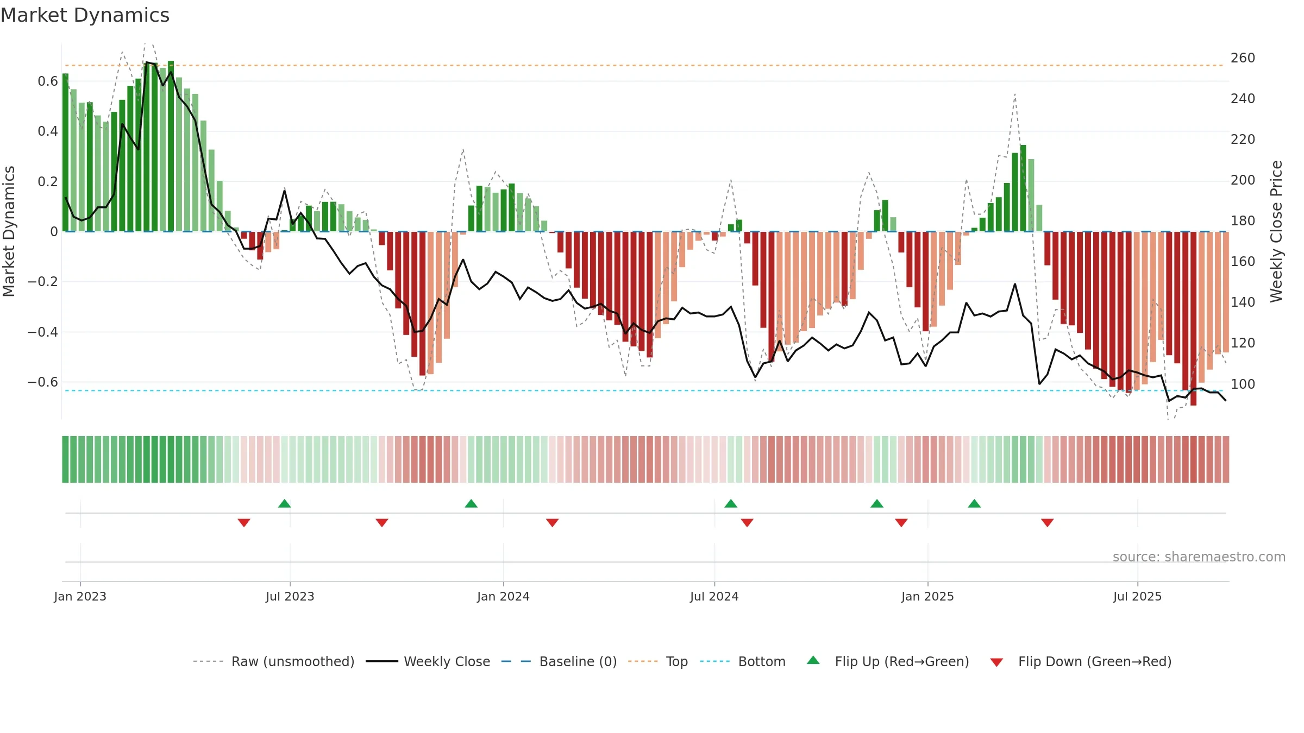1304x733 pixels.
Task: Click the −0.2 left axis tick label
Action: [x=43, y=282]
